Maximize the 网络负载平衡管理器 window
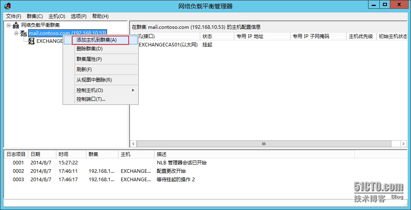 coord(385,5)
